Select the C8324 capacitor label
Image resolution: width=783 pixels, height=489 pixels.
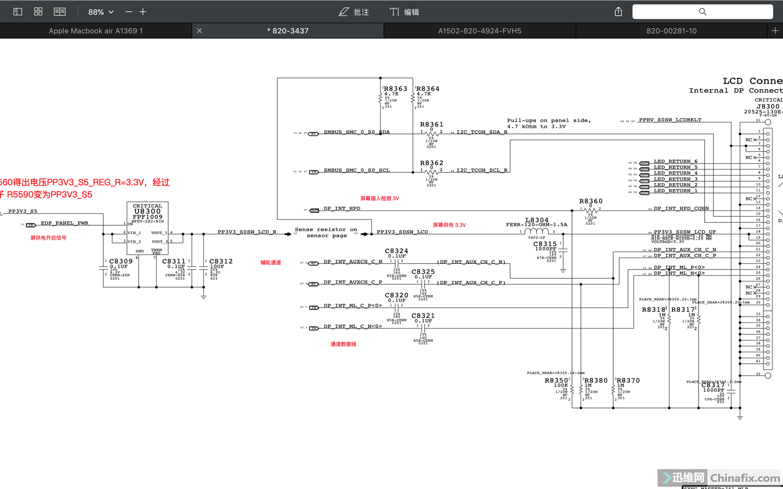[x=396, y=251]
